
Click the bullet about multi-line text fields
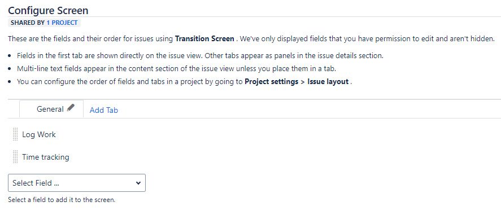point(176,68)
